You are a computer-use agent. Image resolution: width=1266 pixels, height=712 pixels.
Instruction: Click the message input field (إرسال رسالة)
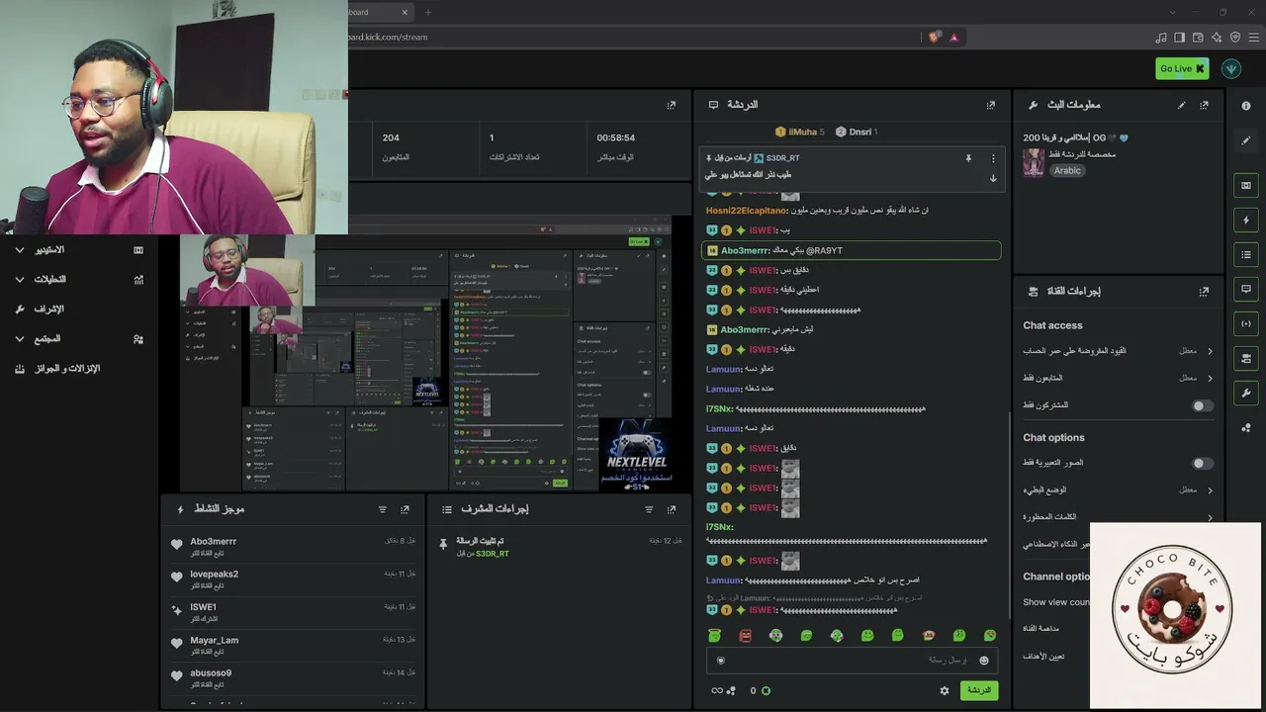point(851,661)
